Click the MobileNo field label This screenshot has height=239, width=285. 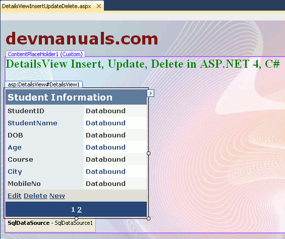pyautogui.click(x=24, y=183)
